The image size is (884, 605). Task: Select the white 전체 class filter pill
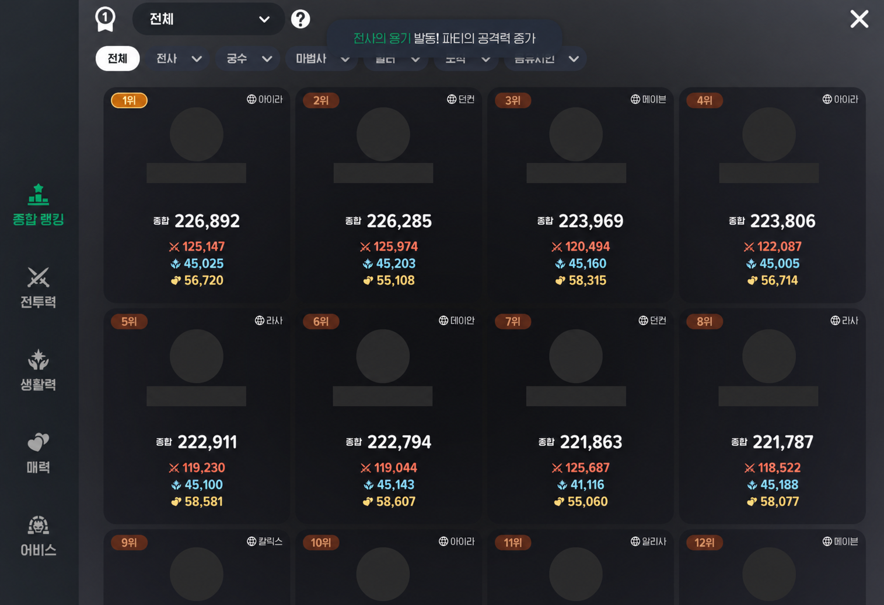[x=117, y=58]
